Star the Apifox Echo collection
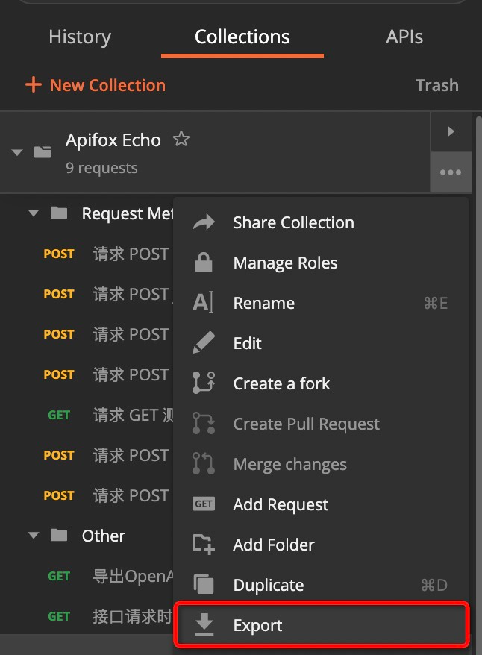Image resolution: width=482 pixels, height=655 pixels. (181, 140)
